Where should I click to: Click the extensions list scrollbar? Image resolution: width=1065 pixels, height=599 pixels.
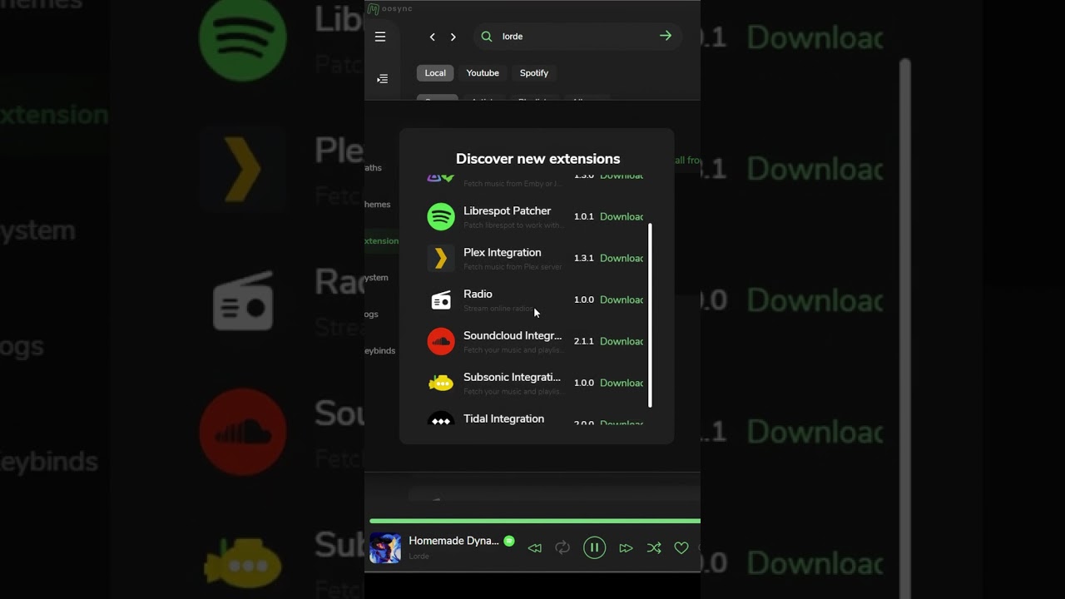[650, 315]
